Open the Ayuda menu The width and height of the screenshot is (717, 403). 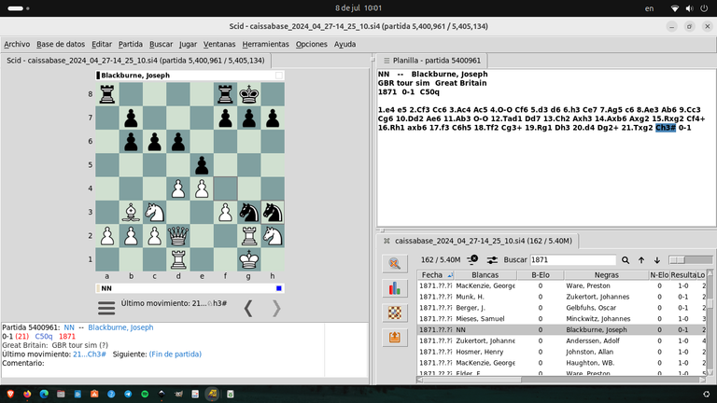coord(344,45)
